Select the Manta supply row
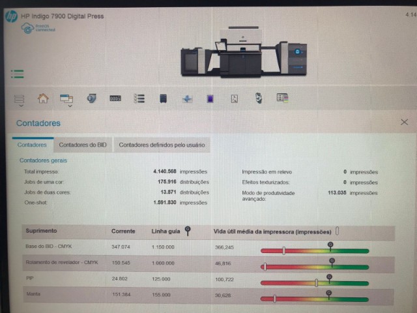The width and height of the screenshot is (417, 313). pos(208,295)
